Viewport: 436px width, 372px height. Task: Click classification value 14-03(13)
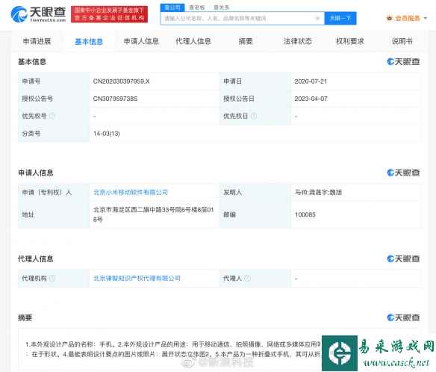pos(107,134)
